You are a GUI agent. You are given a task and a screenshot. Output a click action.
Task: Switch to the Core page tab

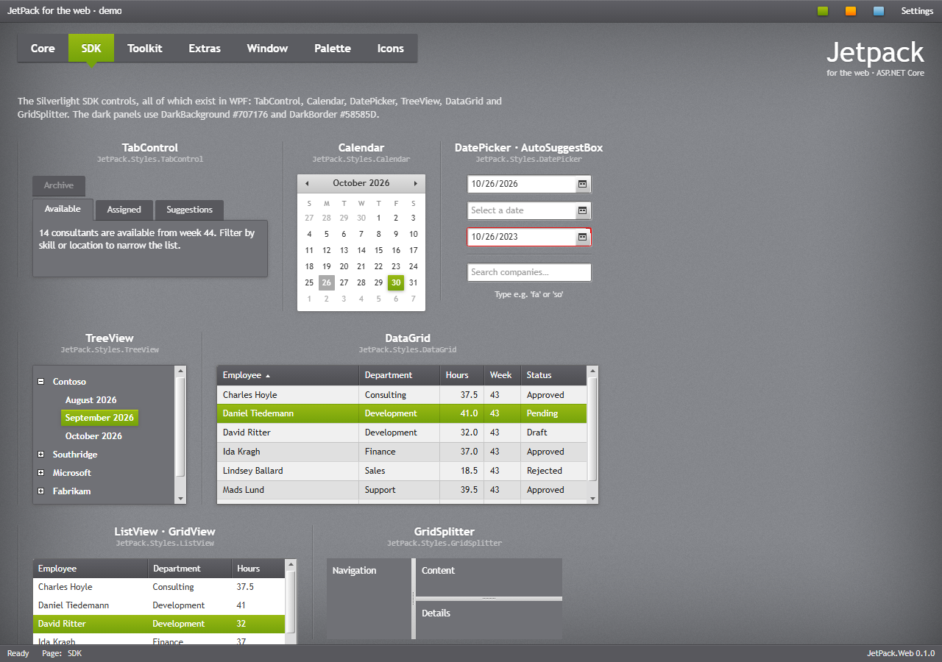click(x=43, y=49)
